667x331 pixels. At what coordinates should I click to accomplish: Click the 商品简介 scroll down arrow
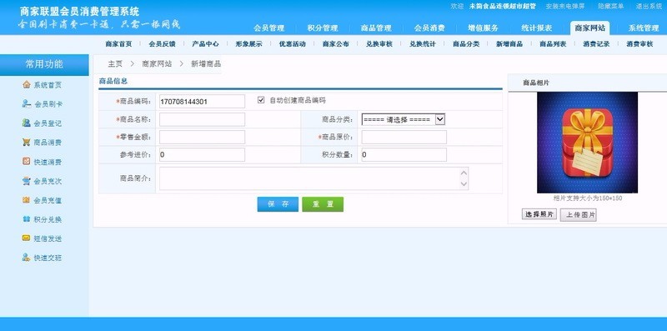[464, 184]
